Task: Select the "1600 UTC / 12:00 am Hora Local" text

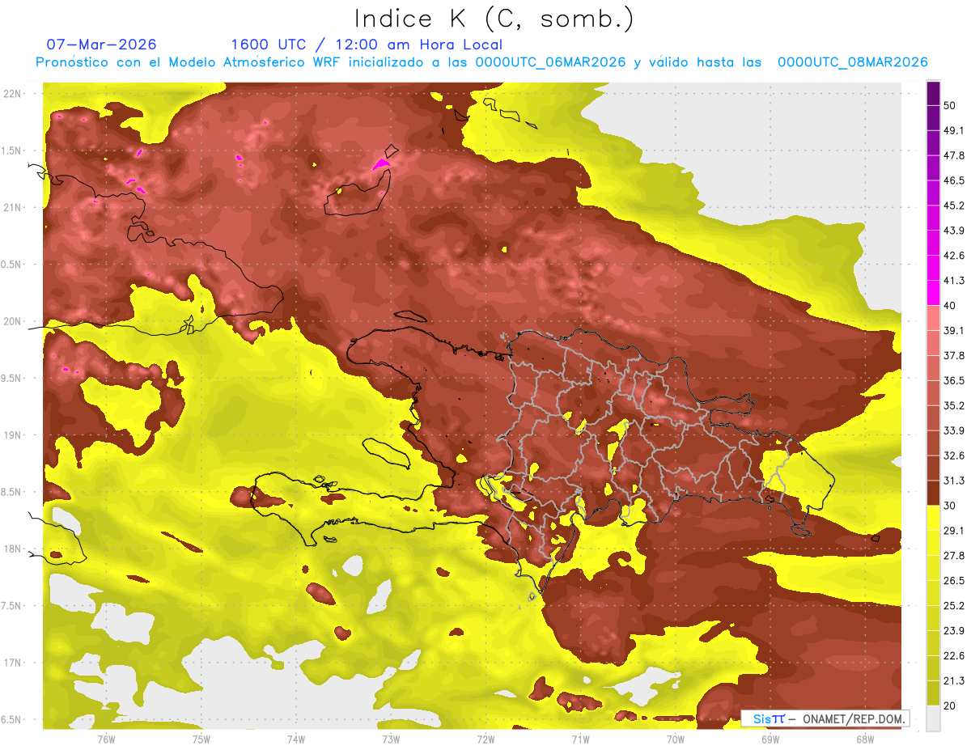Action: click(x=367, y=44)
